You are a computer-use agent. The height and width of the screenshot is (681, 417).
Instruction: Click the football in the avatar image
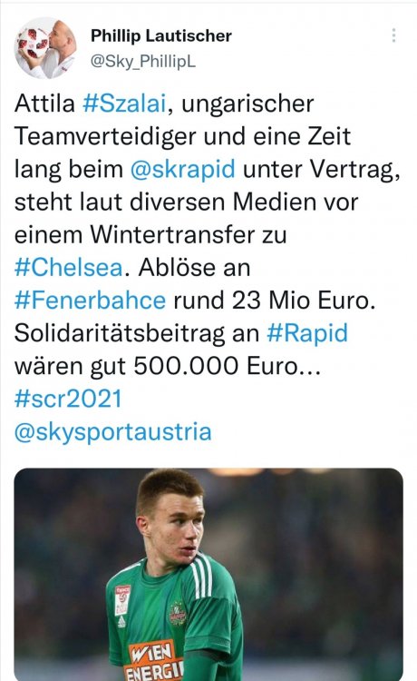32,43
